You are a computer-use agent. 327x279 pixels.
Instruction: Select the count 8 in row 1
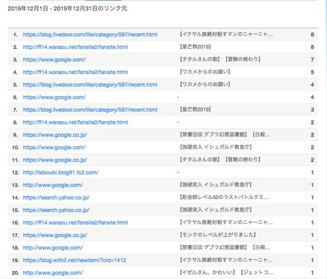pyautogui.click(x=313, y=35)
